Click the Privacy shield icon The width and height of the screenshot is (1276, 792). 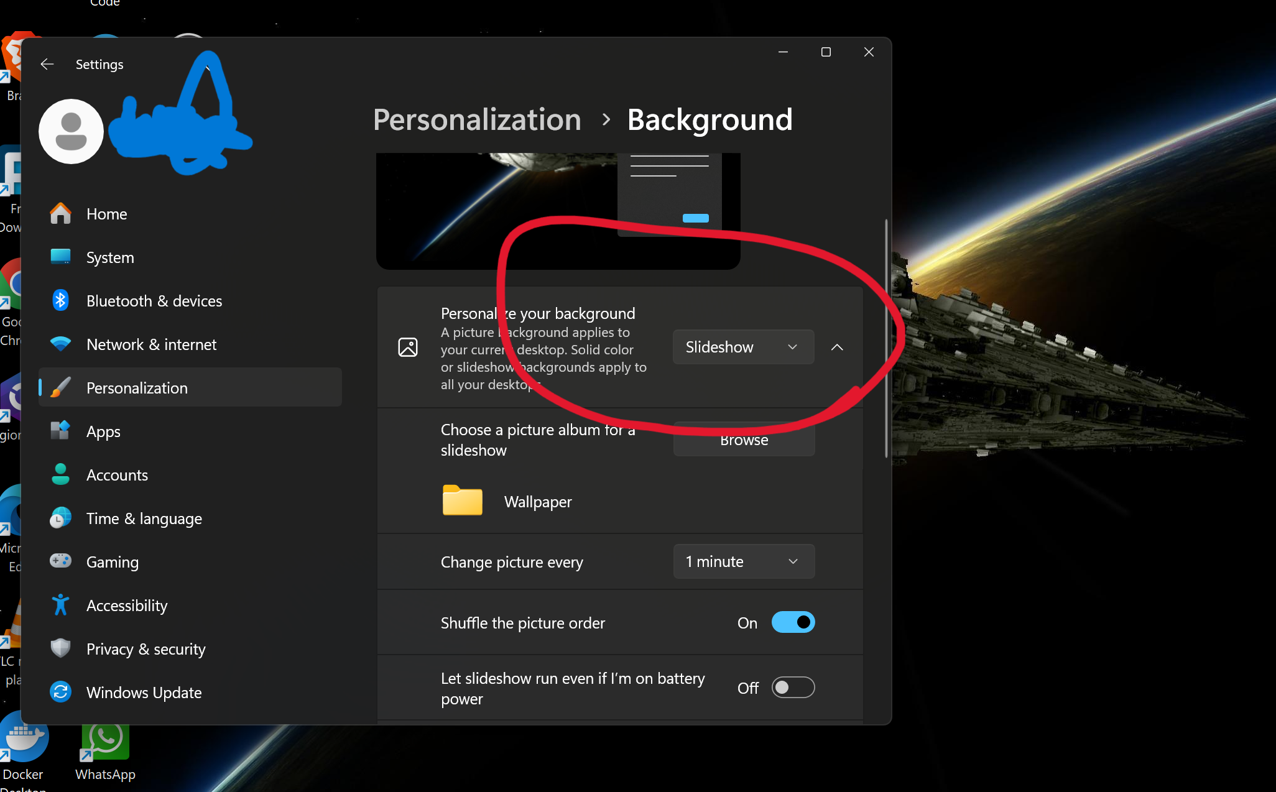(60, 648)
